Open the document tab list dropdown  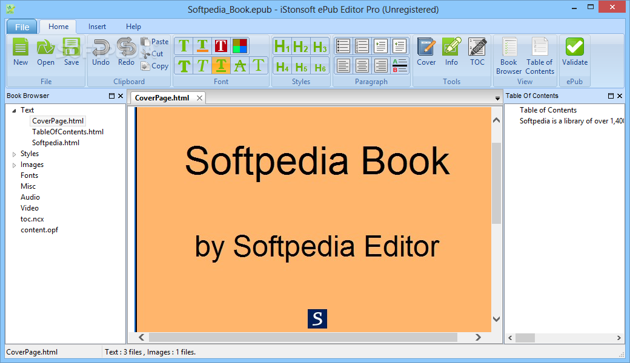click(497, 98)
